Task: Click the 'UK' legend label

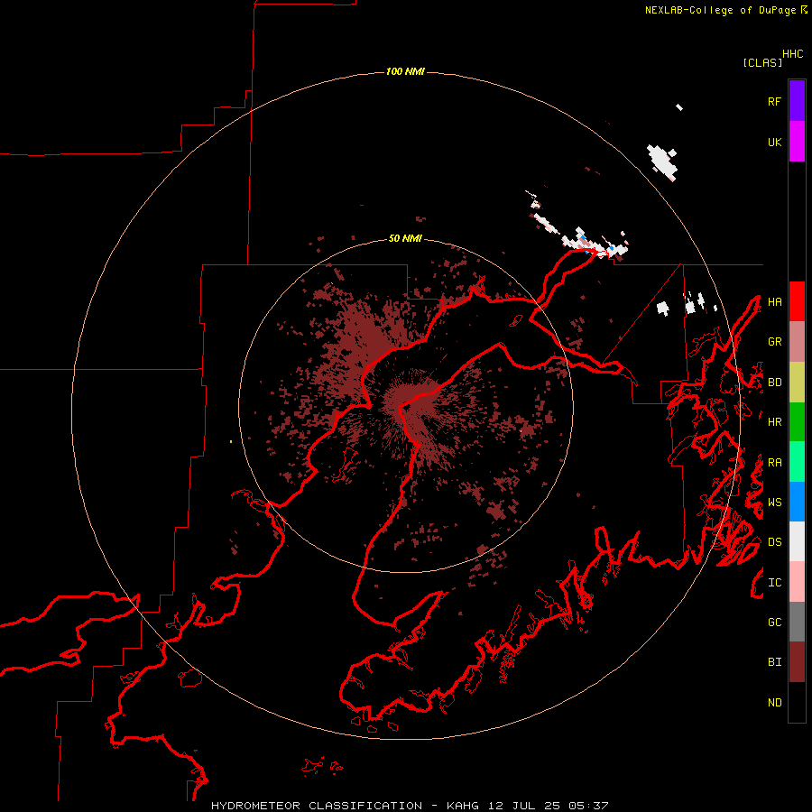Action: pos(774,142)
